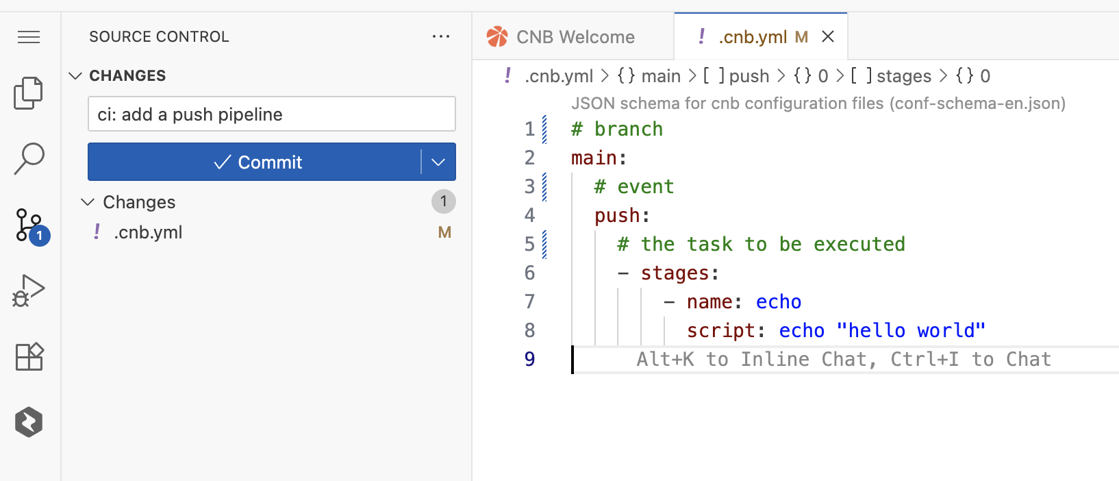Collapse the CHANGES section
The height and width of the screenshot is (481, 1119).
click(76, 75)
